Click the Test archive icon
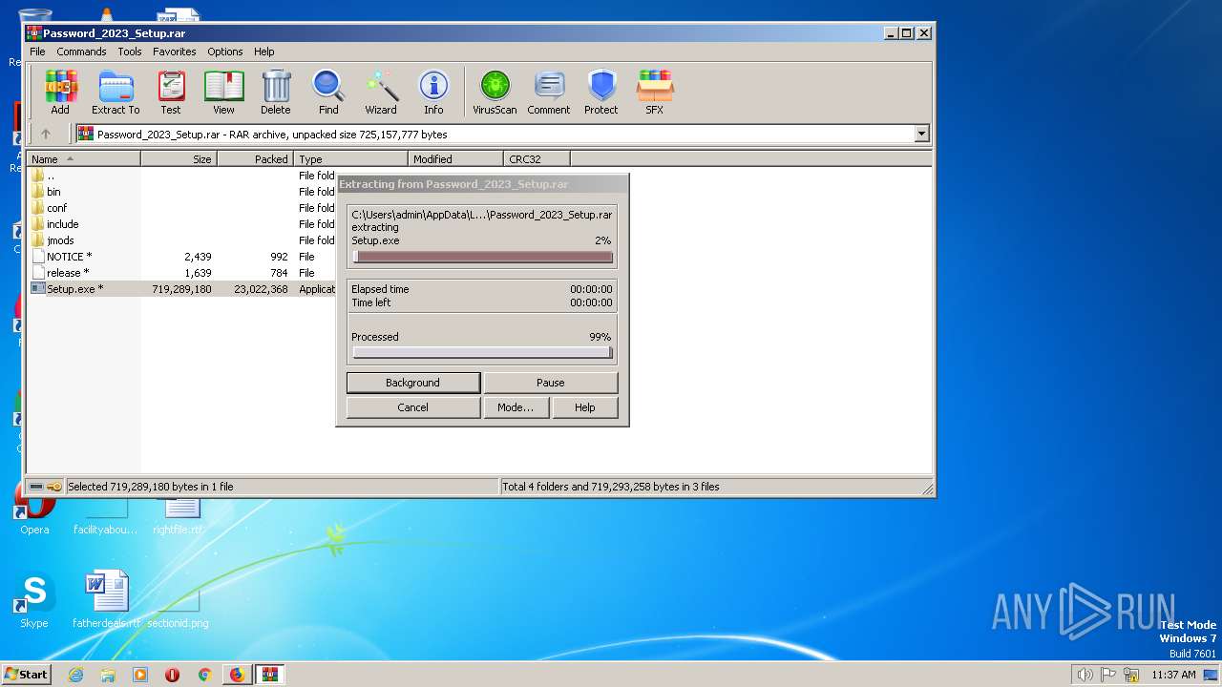The image size is (1222, 687). point(171,93)
